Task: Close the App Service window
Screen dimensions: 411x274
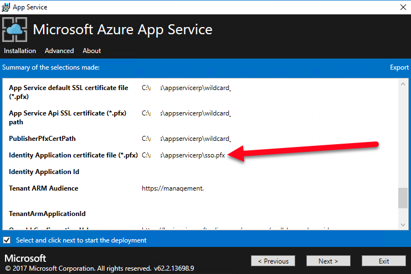Action: tap(403, 7)
